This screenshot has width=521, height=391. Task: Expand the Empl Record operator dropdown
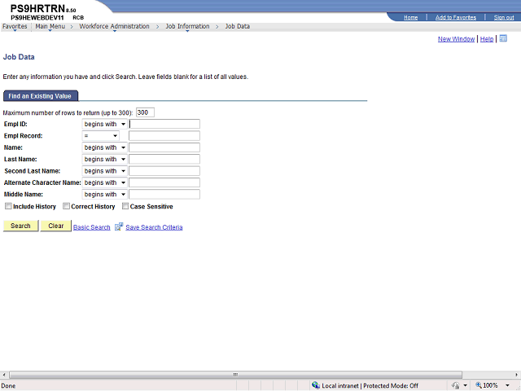pos(100,136)
